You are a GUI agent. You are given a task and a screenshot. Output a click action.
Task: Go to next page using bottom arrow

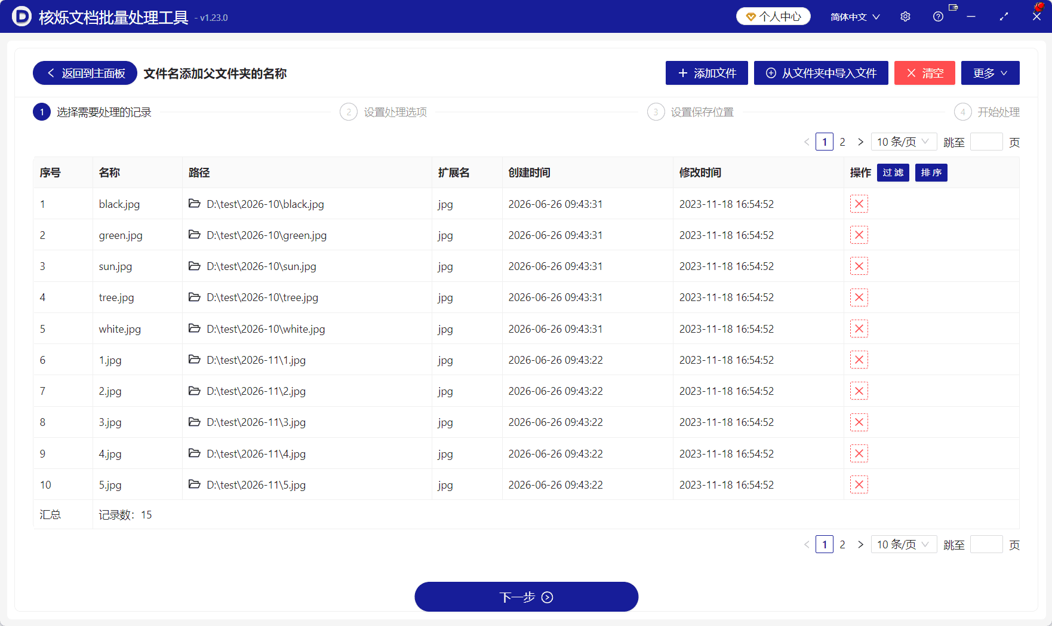click(860, 544)
